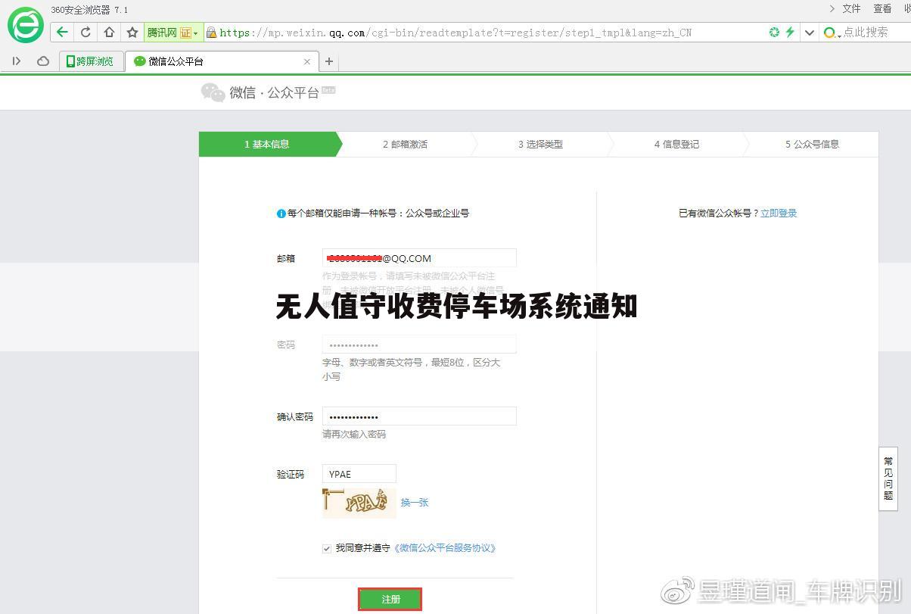Image resolution: width=911 pixels, height=614 pixels.
Task: Open the 常见问题 side tab
Action: point(888,478)
